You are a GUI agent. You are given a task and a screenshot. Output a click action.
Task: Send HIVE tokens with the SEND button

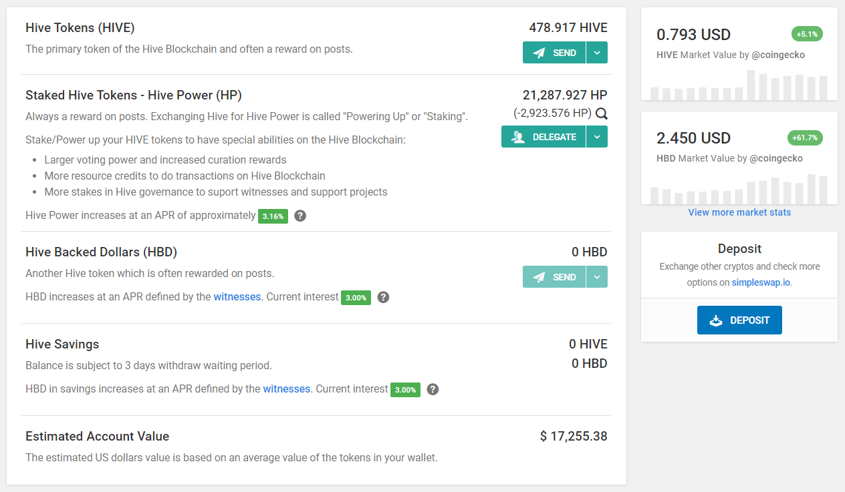tap(554, 53)
